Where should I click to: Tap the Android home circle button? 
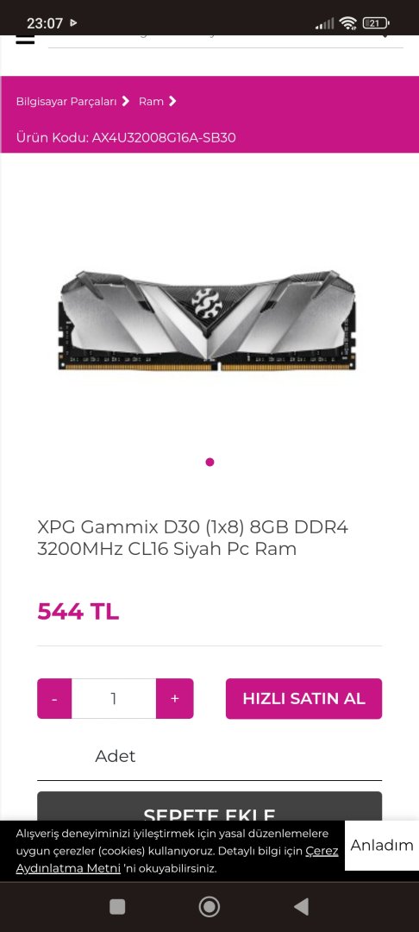(x=209, y=906)
